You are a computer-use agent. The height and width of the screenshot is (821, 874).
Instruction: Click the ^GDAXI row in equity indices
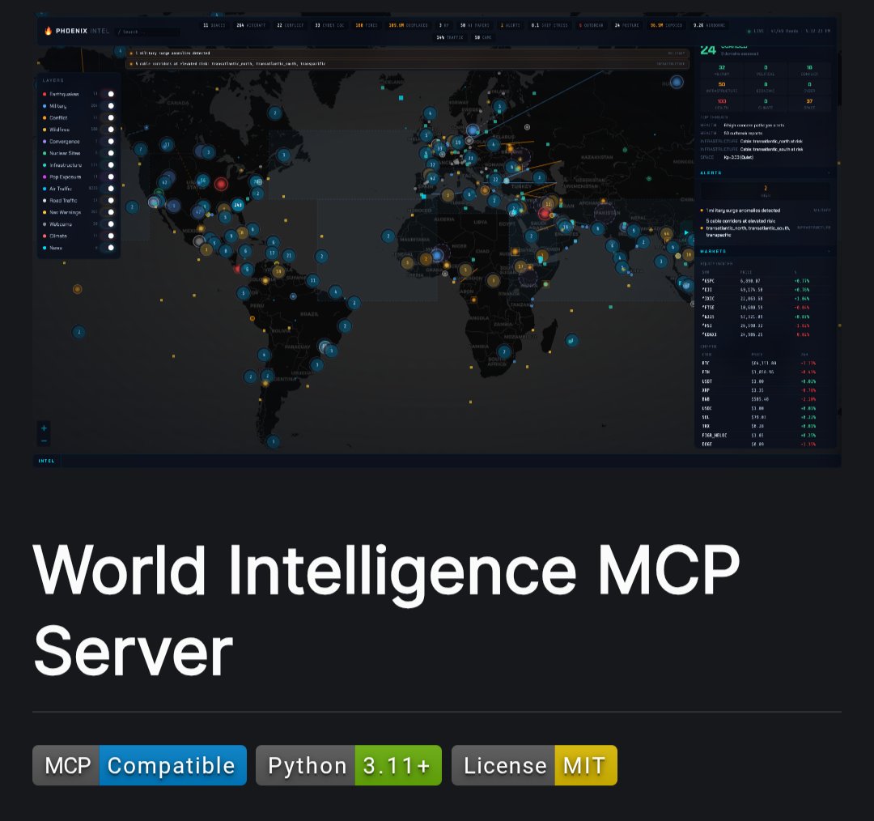click(x=765, y=334)
